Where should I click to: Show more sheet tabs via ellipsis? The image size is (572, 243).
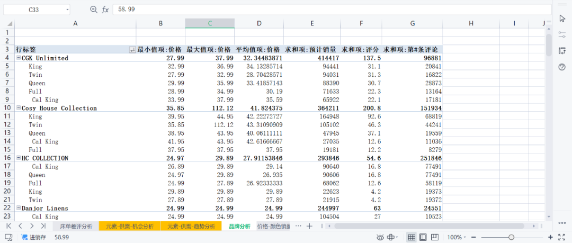point(298,226)
